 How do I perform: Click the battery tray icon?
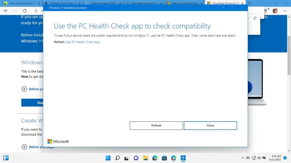[264, 158]
